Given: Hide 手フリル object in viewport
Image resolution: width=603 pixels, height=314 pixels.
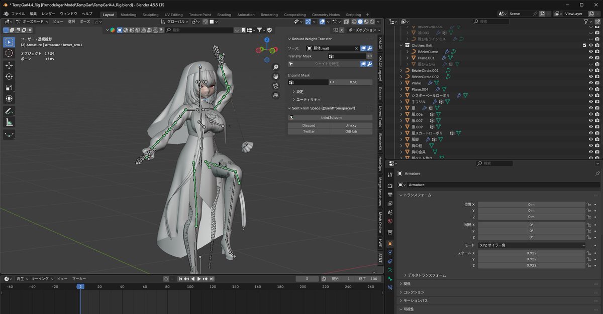Looking at the screenshot, I should pyautogui.click(x=591, y=102).
